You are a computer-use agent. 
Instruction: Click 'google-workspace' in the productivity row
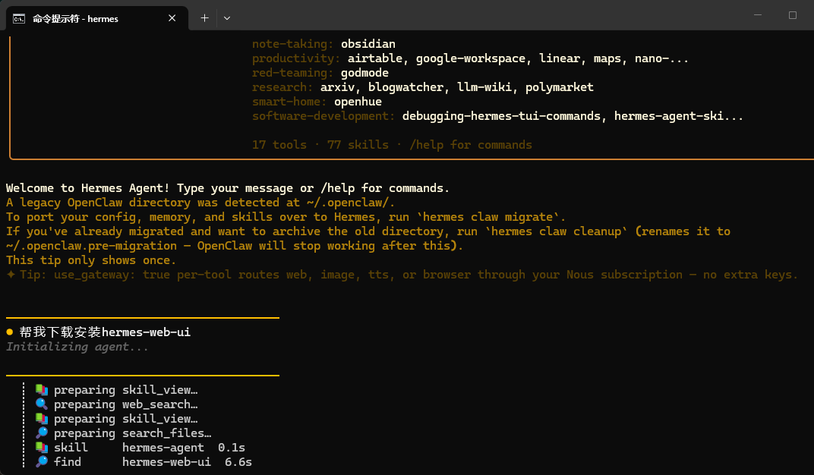click(x=470, y=58)
